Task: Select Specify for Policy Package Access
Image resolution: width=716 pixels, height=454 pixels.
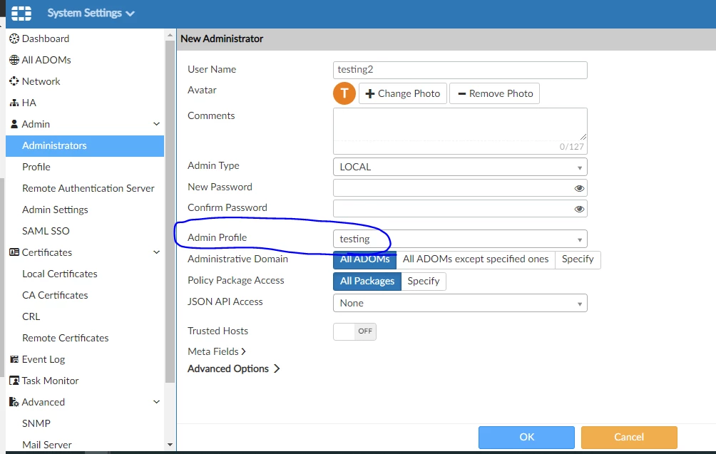Action: (x=424, y=281)
